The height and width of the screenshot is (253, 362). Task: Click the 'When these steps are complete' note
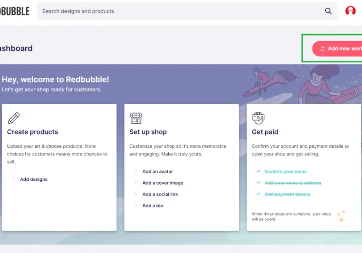click(x=291, y=216)
